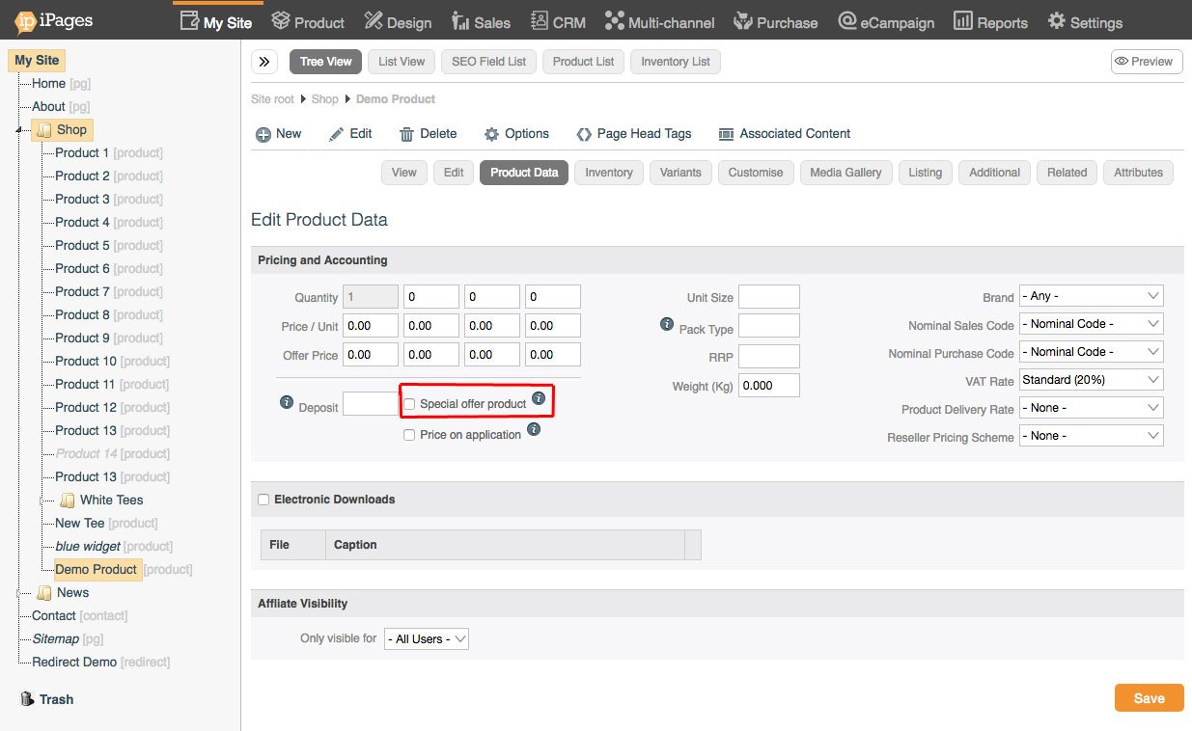Viewport: 1192px width, 731px height.
Task: Open My Site in the top navigation bar
Action: click(216, 22)
